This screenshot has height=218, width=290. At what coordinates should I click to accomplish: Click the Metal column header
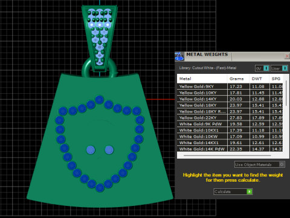coord(202,79)
